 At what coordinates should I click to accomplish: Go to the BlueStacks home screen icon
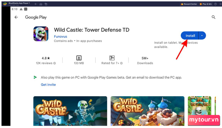41,4
